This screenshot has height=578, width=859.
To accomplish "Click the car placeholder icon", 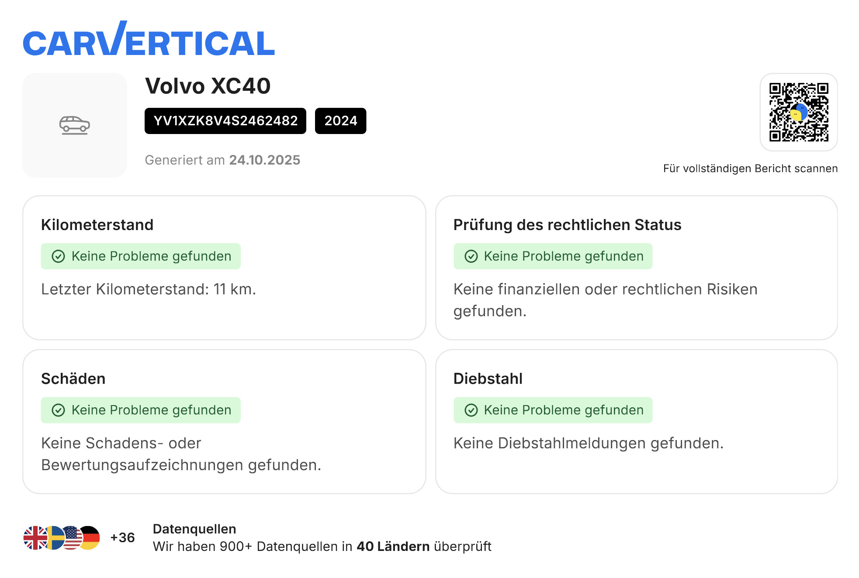I will (75, 125).
